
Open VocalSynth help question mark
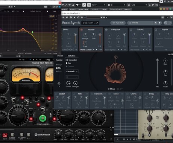170,23
